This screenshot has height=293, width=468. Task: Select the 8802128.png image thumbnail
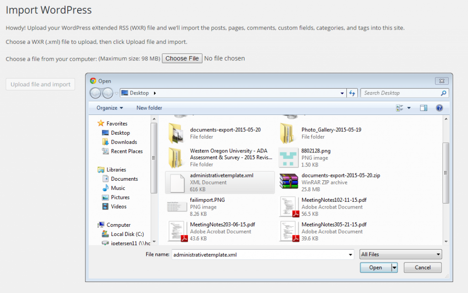tap(288, 157)
